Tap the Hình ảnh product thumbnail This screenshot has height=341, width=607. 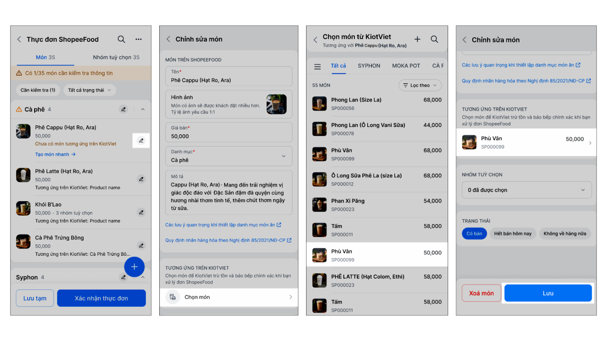point(277,104)
